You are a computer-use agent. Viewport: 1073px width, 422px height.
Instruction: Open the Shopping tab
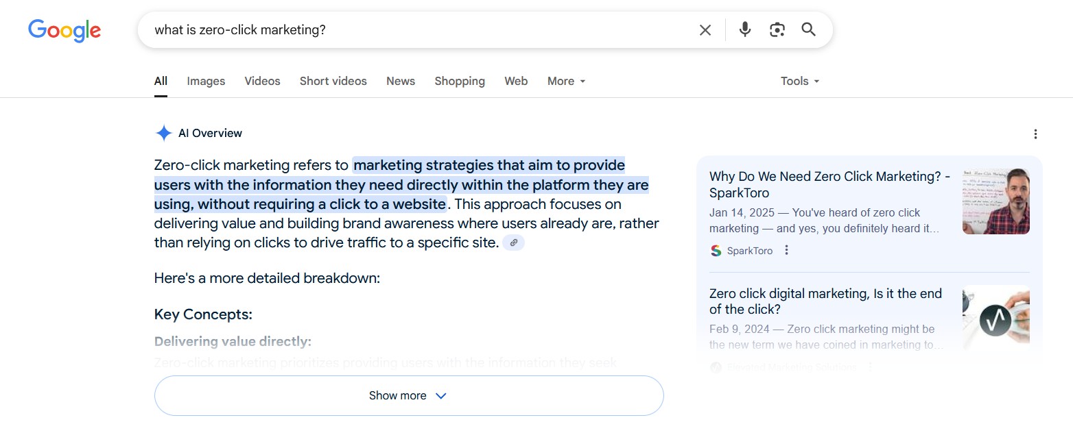point(460,81)
